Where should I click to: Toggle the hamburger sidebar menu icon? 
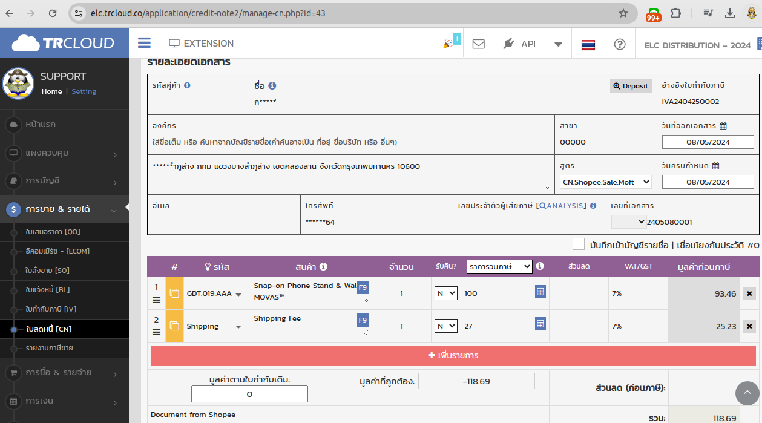pyautogui.click(x=144, y=43)
